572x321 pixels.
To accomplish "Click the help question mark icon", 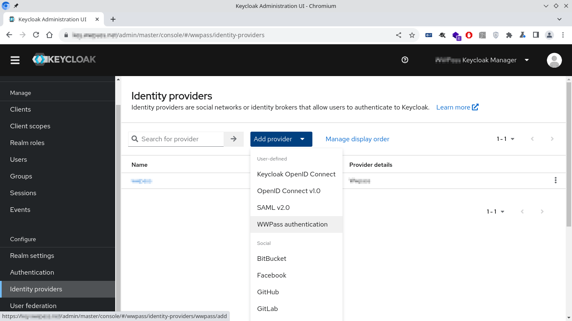I will [405, 60].
